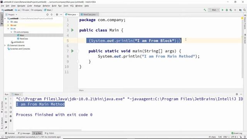Viewport: 247px width, 139px height.
Task: Toggle scroll to end in the Run console
Action: coord(11,112)
